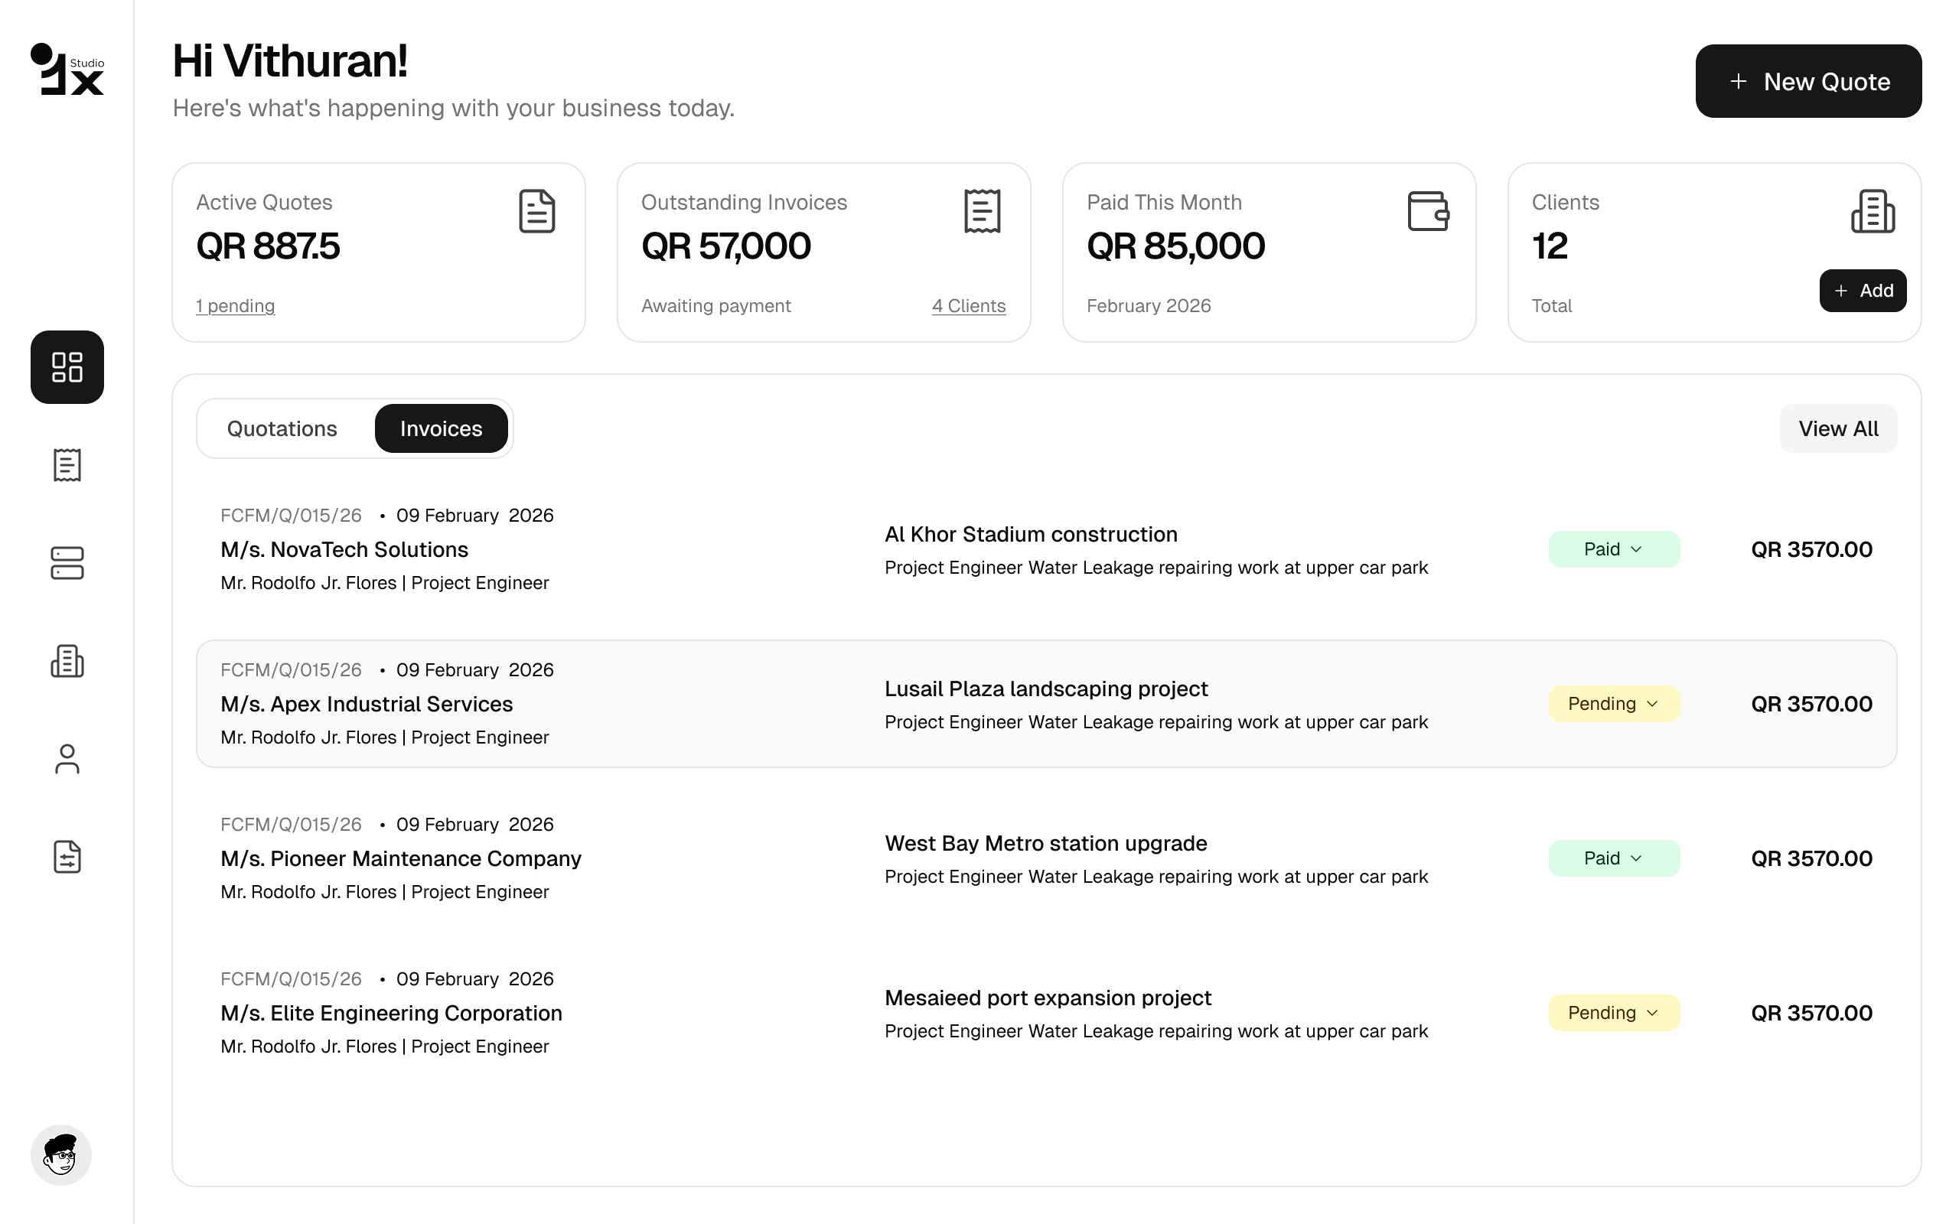Click Awaiting payment label
This screenshot has width=1959, height=1224.
click(x=715, y=306)
